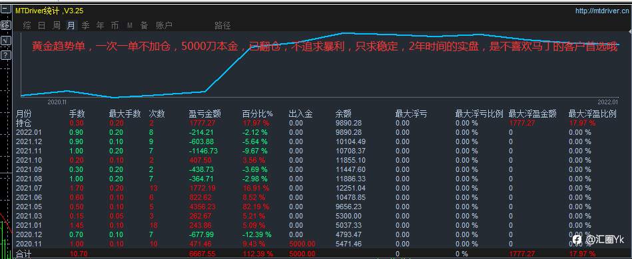The image size is (632, 259).
Task: Click the 最大浮盈金额 column header
Action: (x=533, y=114)
